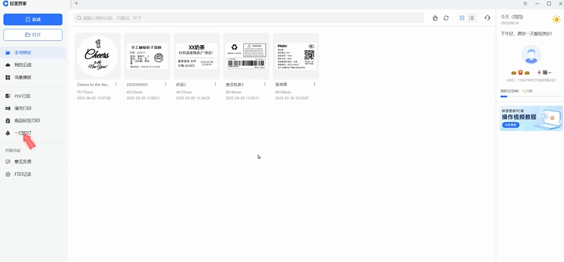Open the new tab plus button

point(76,3)
